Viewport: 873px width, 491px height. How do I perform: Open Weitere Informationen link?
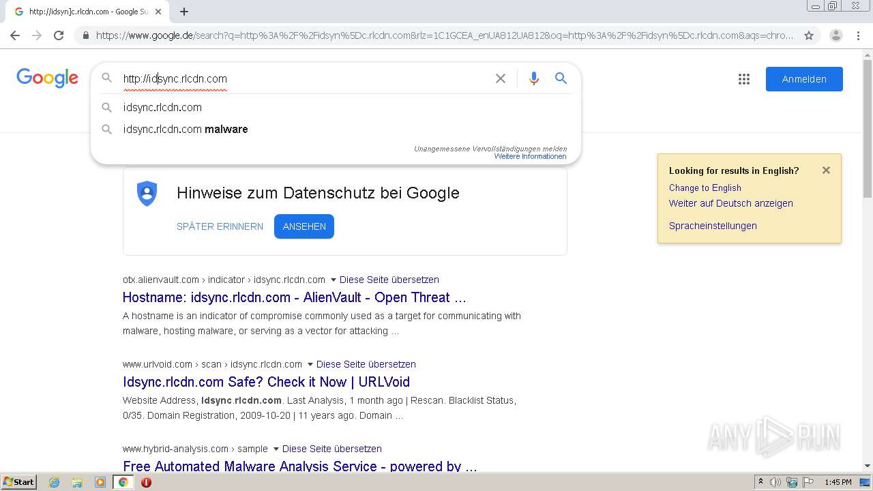(x=530, y=156)
